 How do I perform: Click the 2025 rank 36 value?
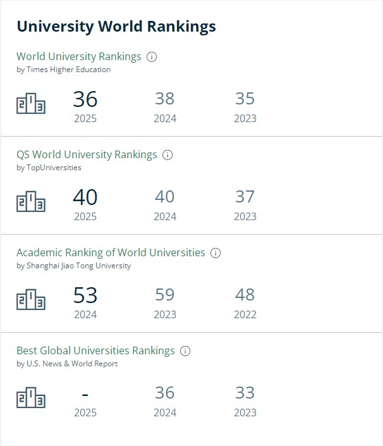(85, 99)
